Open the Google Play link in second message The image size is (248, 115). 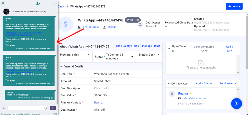pos(24,71)
